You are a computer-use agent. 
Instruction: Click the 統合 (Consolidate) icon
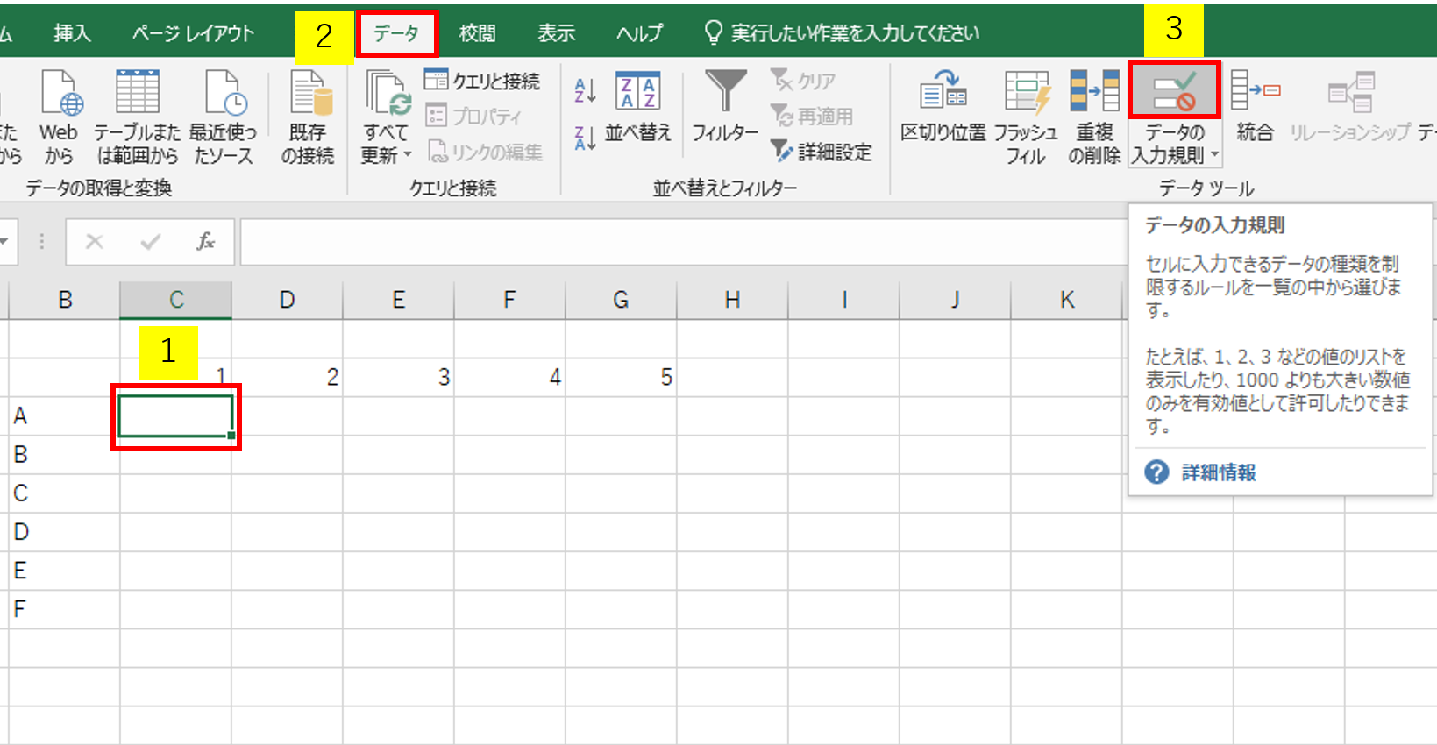point(1255,92)
